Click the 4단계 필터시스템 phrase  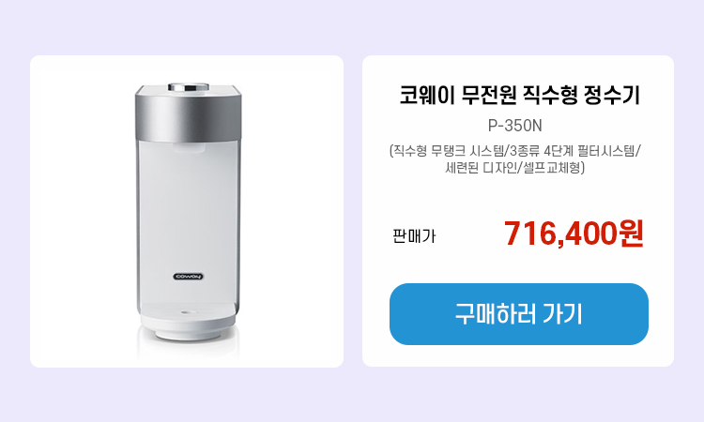point(592,151)
